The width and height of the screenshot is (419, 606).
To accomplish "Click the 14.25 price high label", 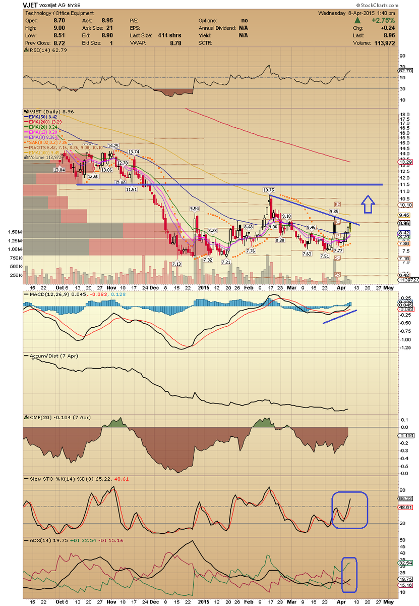I will [113, 145].
